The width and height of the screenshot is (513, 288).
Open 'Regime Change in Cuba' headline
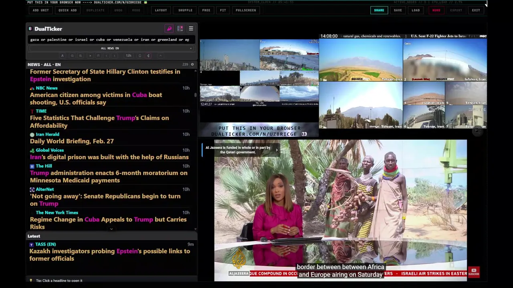108,223
